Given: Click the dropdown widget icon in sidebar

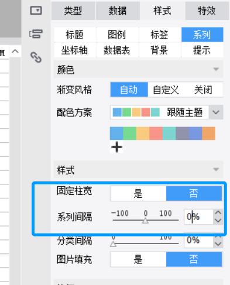Looking at the screenshot, I should [x=36, y=11].
